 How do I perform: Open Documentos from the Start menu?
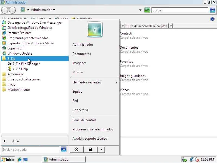82,54
